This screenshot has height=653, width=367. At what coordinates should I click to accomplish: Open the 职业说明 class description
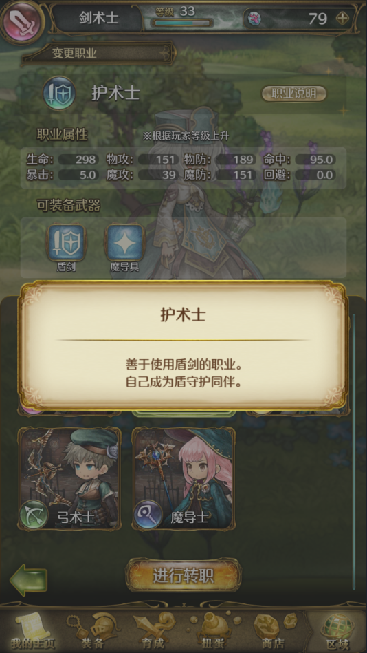[x=293, y=94]
